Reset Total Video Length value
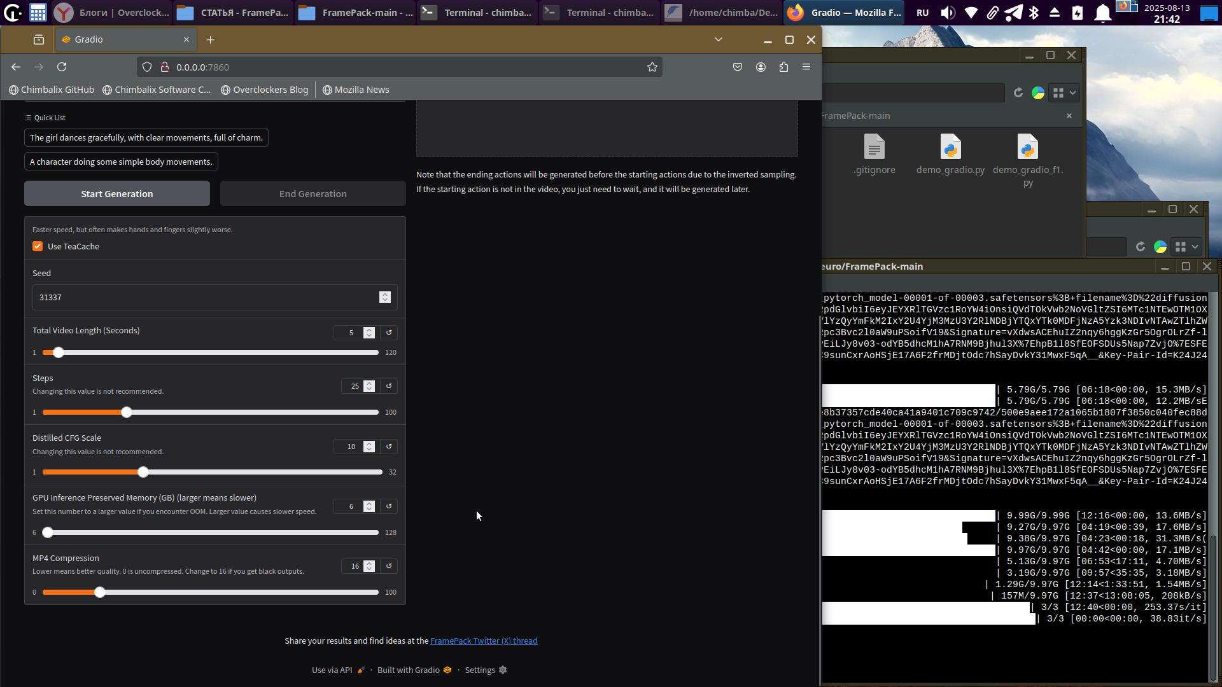Screen dimensions: 1222x687 [389, 333]
